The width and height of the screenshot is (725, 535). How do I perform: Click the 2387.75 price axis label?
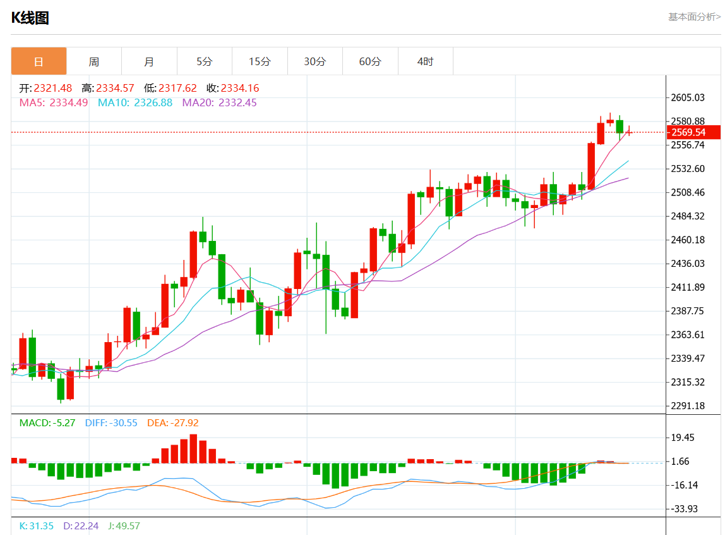coord(688,311)
